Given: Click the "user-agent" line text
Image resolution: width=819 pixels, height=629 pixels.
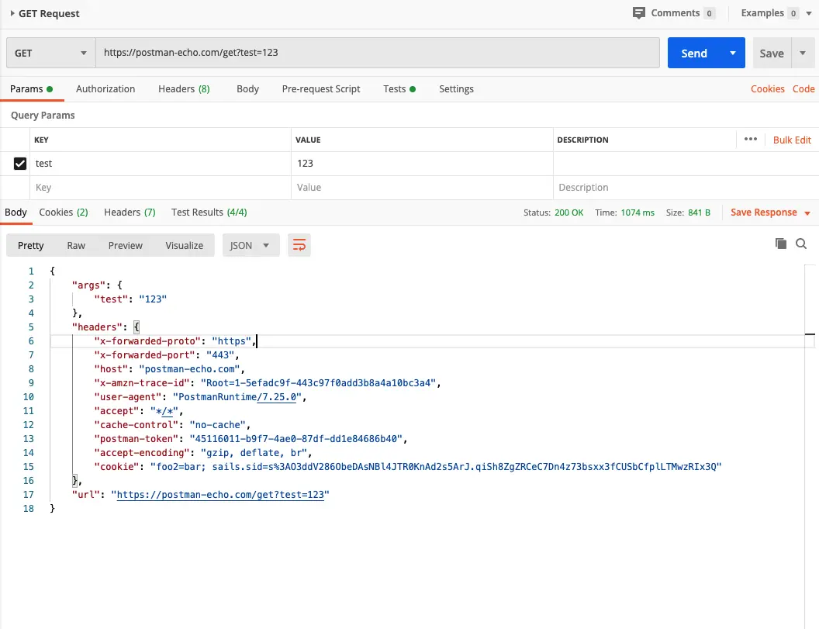Looking at the screenshot, I should click(200, 397).
